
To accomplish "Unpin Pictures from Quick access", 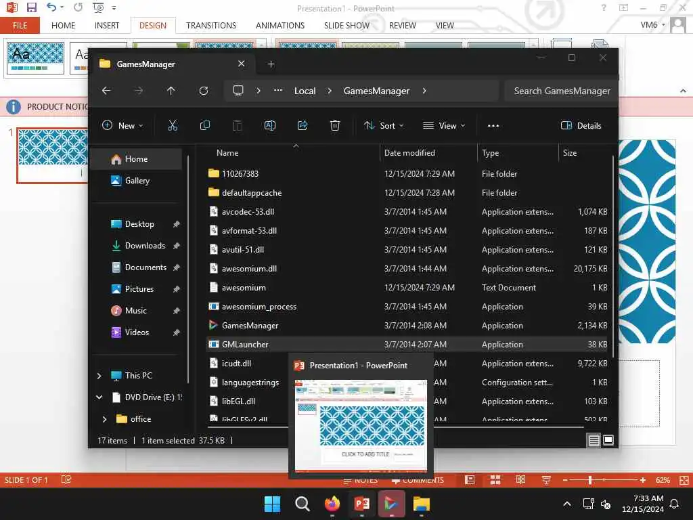I will pyautogui.click(x=177, y=289).
